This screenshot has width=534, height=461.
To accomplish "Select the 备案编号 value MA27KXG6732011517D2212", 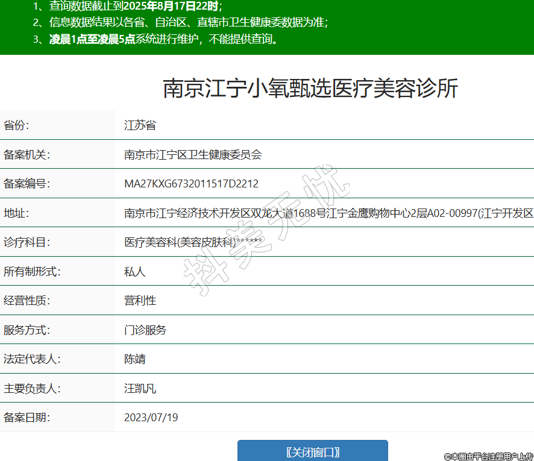I will click(x=191, y=183).
